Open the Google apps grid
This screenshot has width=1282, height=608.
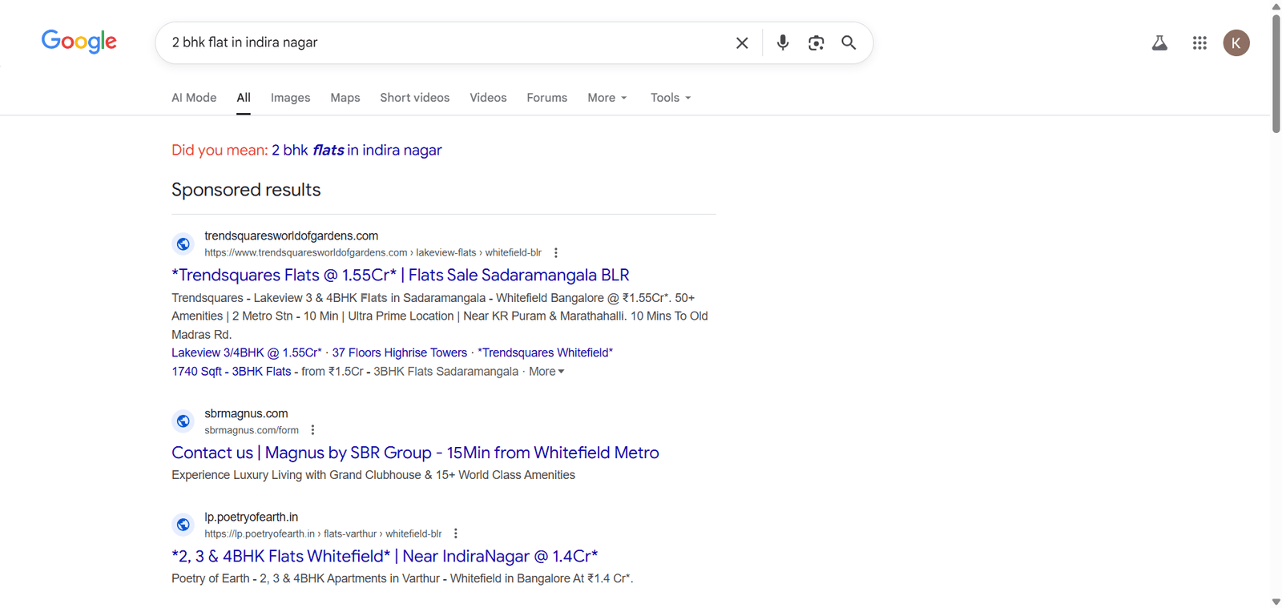point(1199,43)
